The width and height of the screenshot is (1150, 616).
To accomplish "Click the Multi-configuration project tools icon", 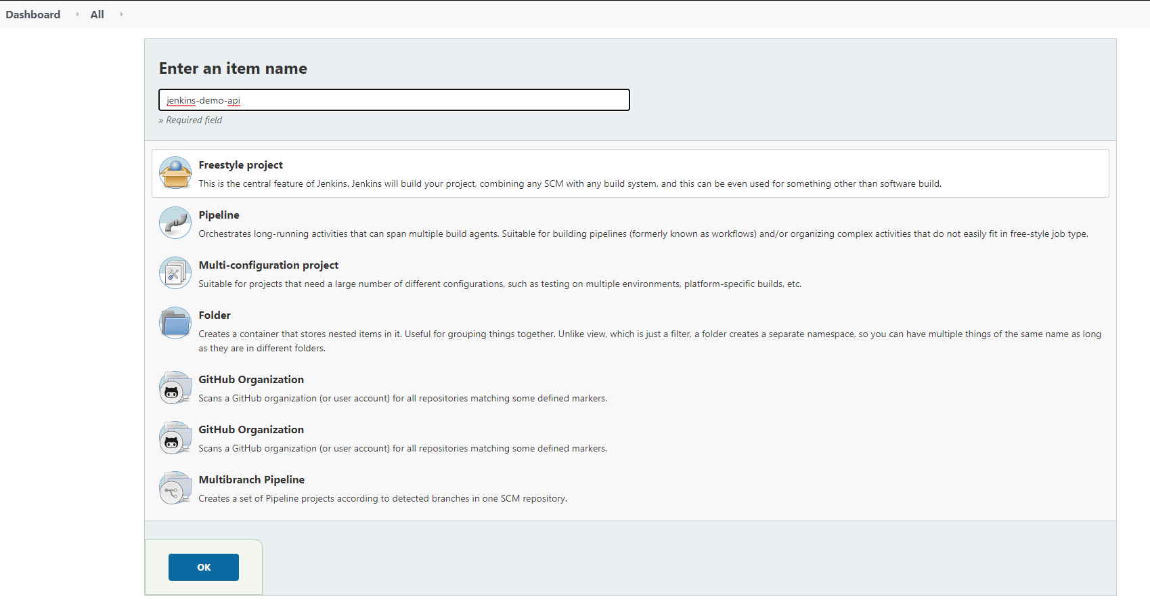I will click(175, 273).
